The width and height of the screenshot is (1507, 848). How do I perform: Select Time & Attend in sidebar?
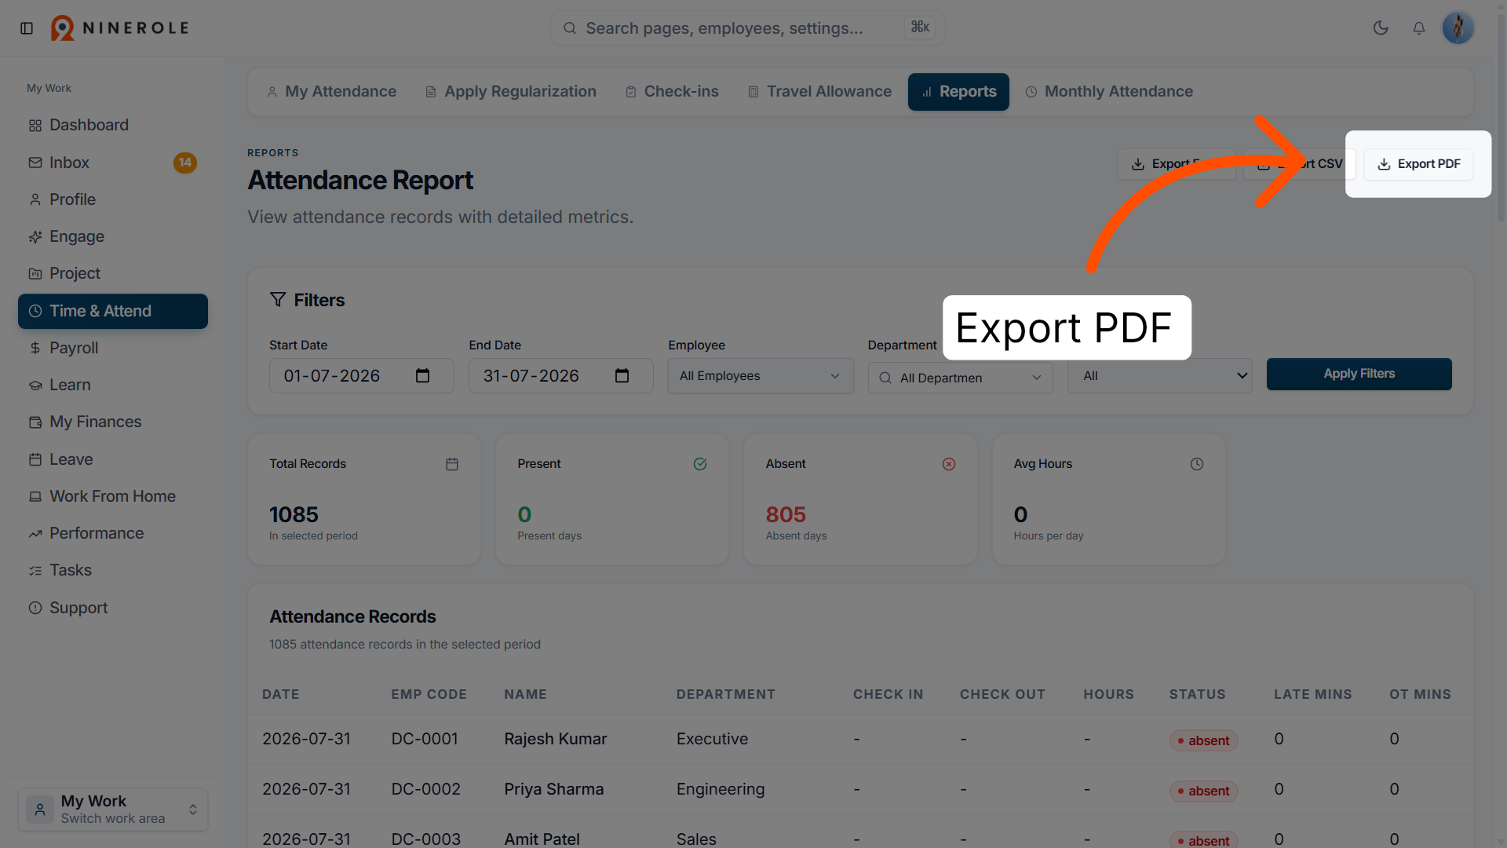[x=112, y=311]
